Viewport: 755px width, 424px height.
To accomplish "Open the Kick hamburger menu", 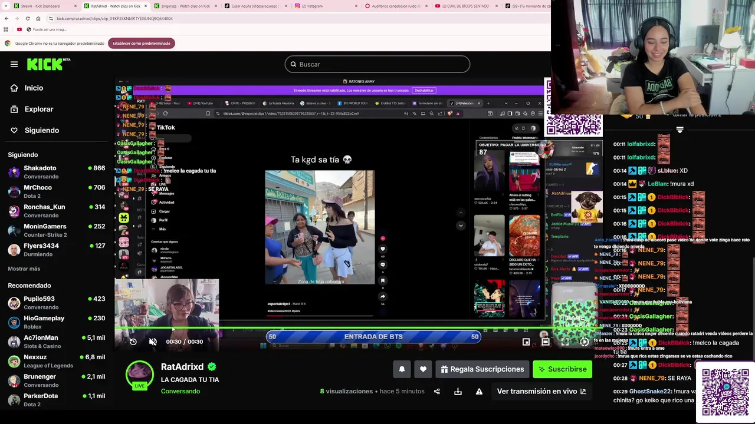I will [x=14, y=64].
